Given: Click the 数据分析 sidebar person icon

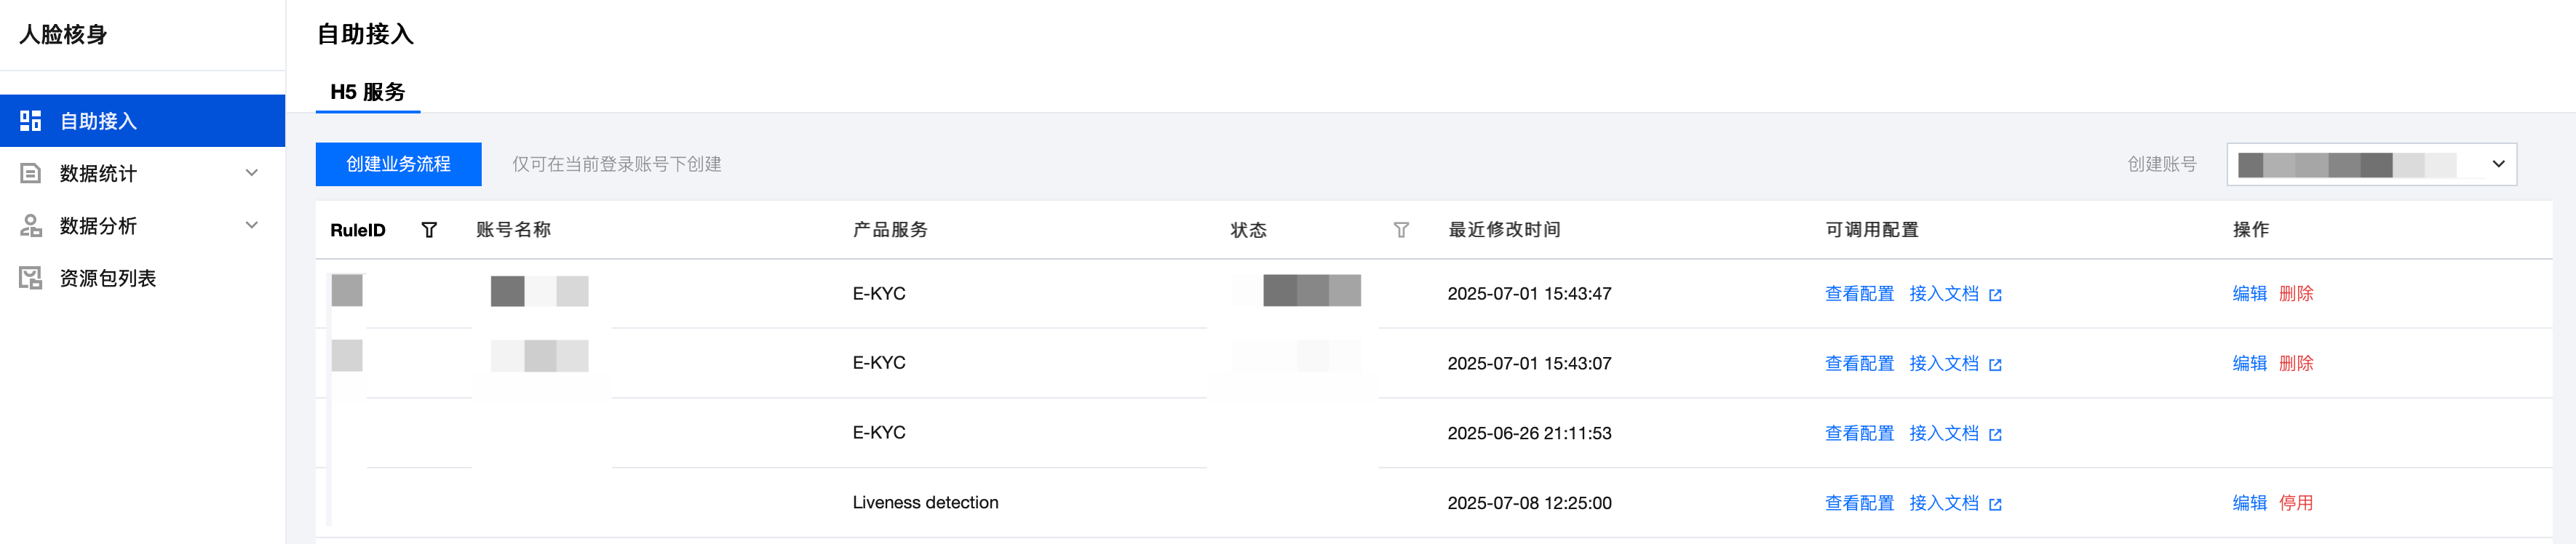Looking at the screenshot, I should [31, 226].
